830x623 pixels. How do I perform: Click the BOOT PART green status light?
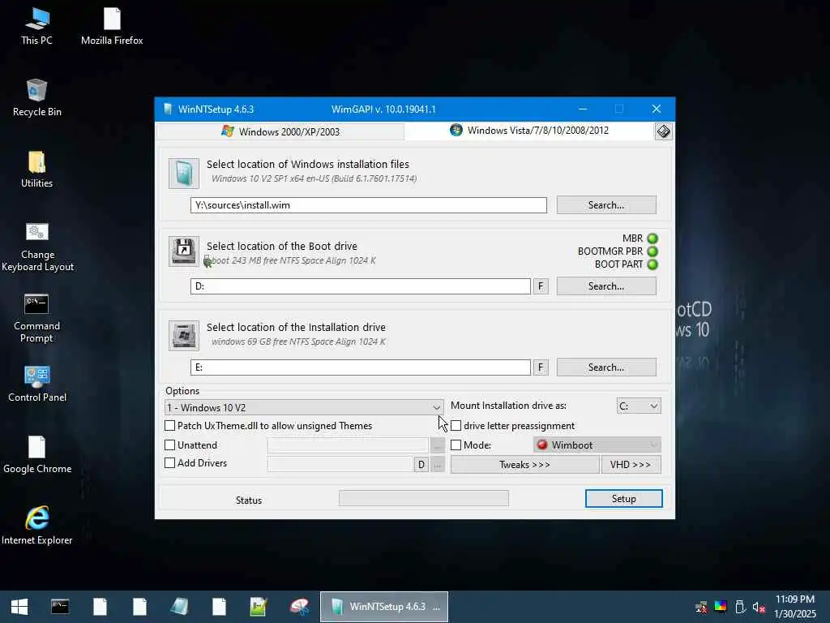(652, 264)
